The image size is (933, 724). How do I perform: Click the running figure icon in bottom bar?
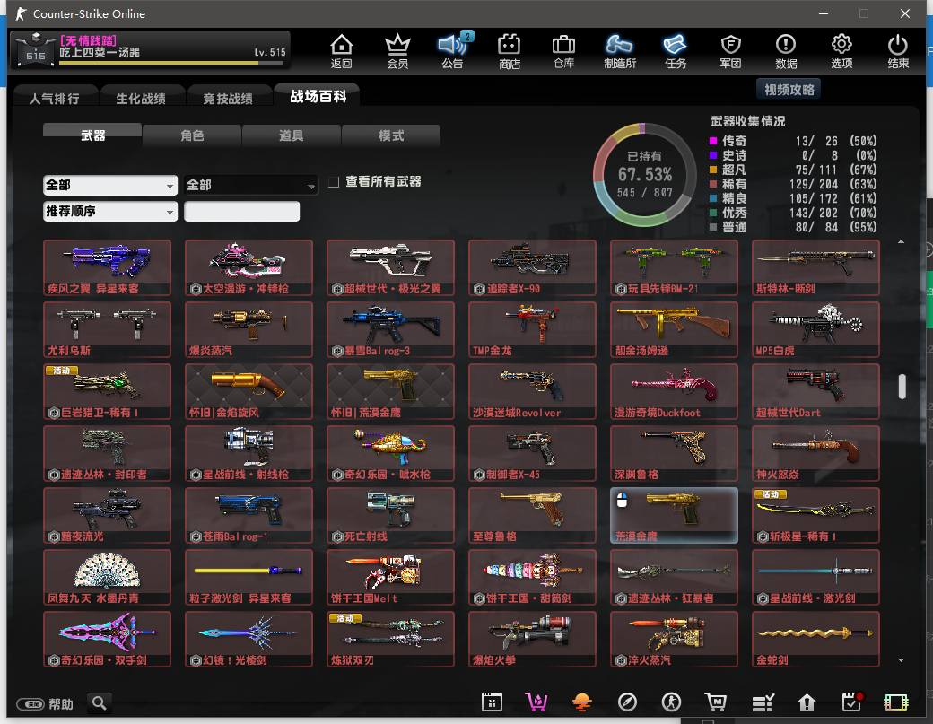pyautogui.click(x=671, y=702)
